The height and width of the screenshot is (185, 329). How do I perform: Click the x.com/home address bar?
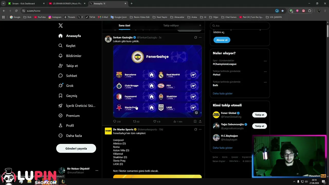click(148, 11)
